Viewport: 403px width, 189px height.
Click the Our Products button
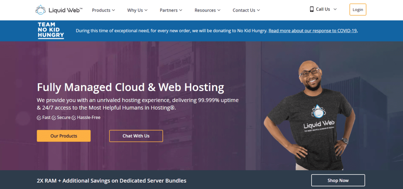click(x=64, y=136)
